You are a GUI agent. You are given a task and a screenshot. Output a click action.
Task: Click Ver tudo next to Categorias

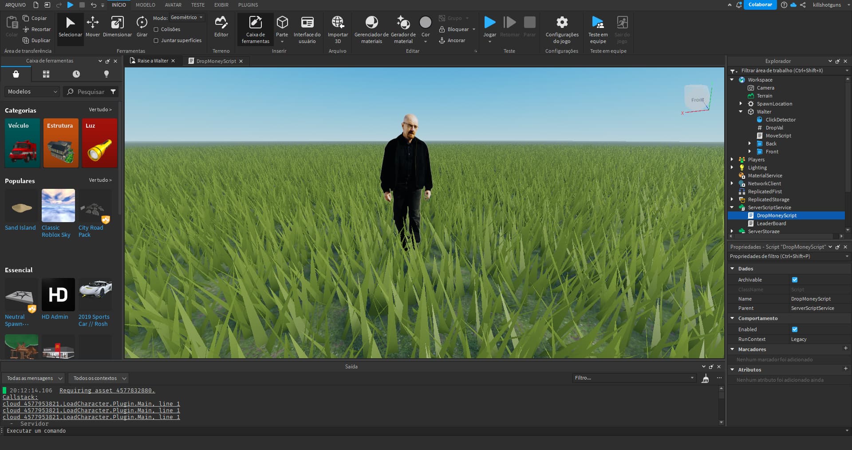pyautogui.click(x=100, y=110)
